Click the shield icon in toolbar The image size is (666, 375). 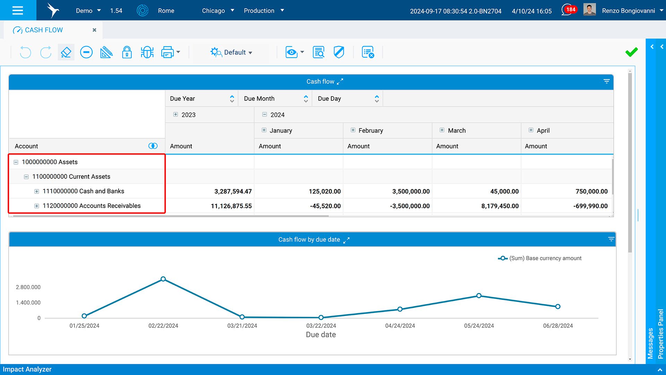[x=339, y=52]
